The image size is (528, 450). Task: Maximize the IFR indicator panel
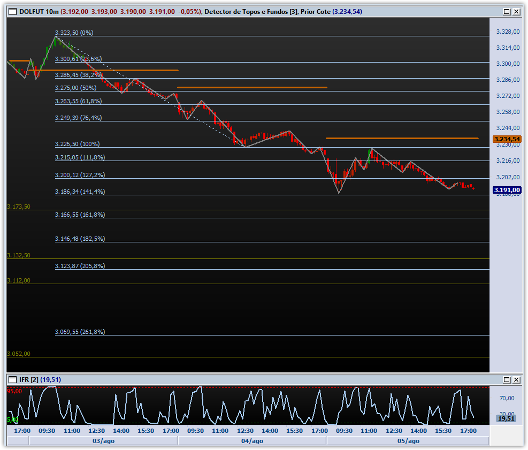[507, 380]
